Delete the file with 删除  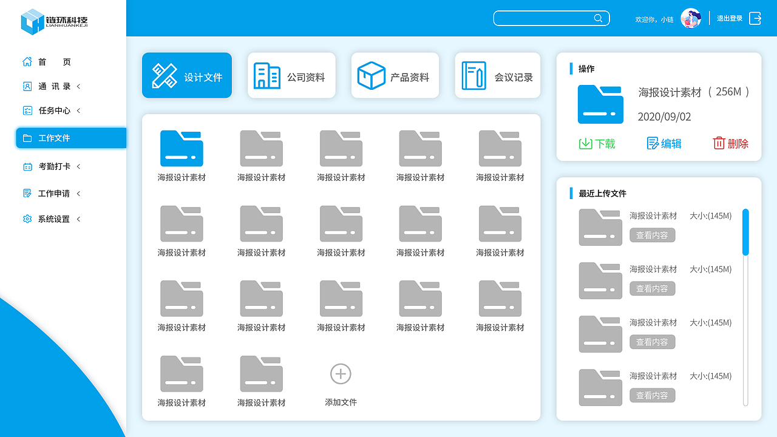click(730, 143)
